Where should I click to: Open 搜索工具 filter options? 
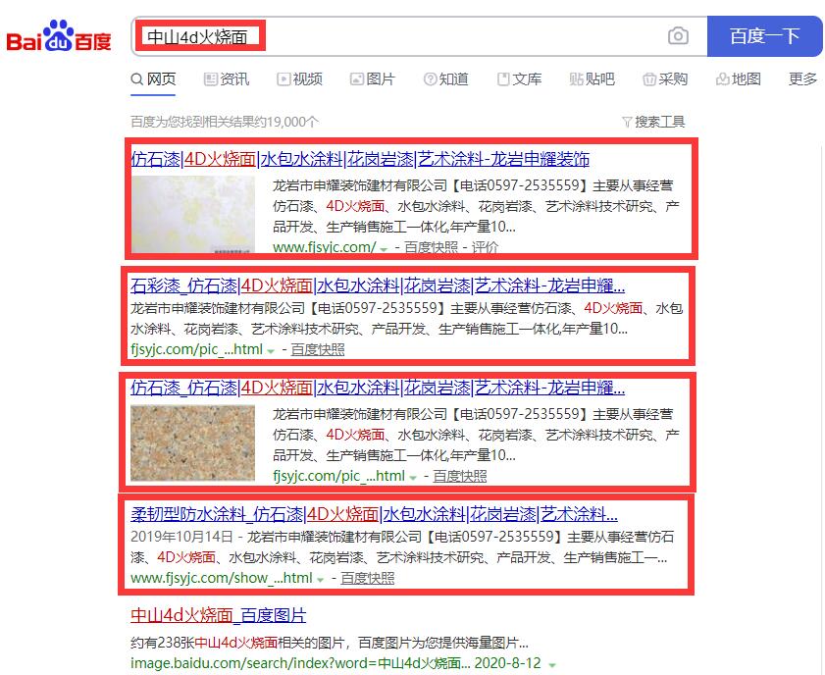(x=653, y=122)
